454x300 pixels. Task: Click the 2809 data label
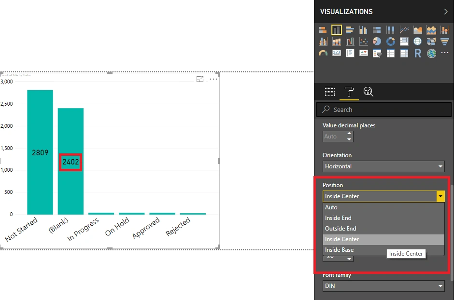pos(40,152)
